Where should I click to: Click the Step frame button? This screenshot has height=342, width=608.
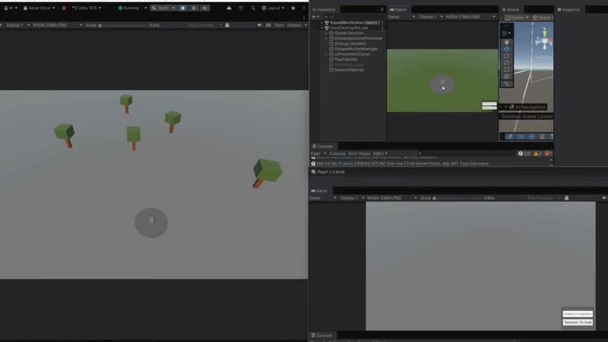(204, 8)
